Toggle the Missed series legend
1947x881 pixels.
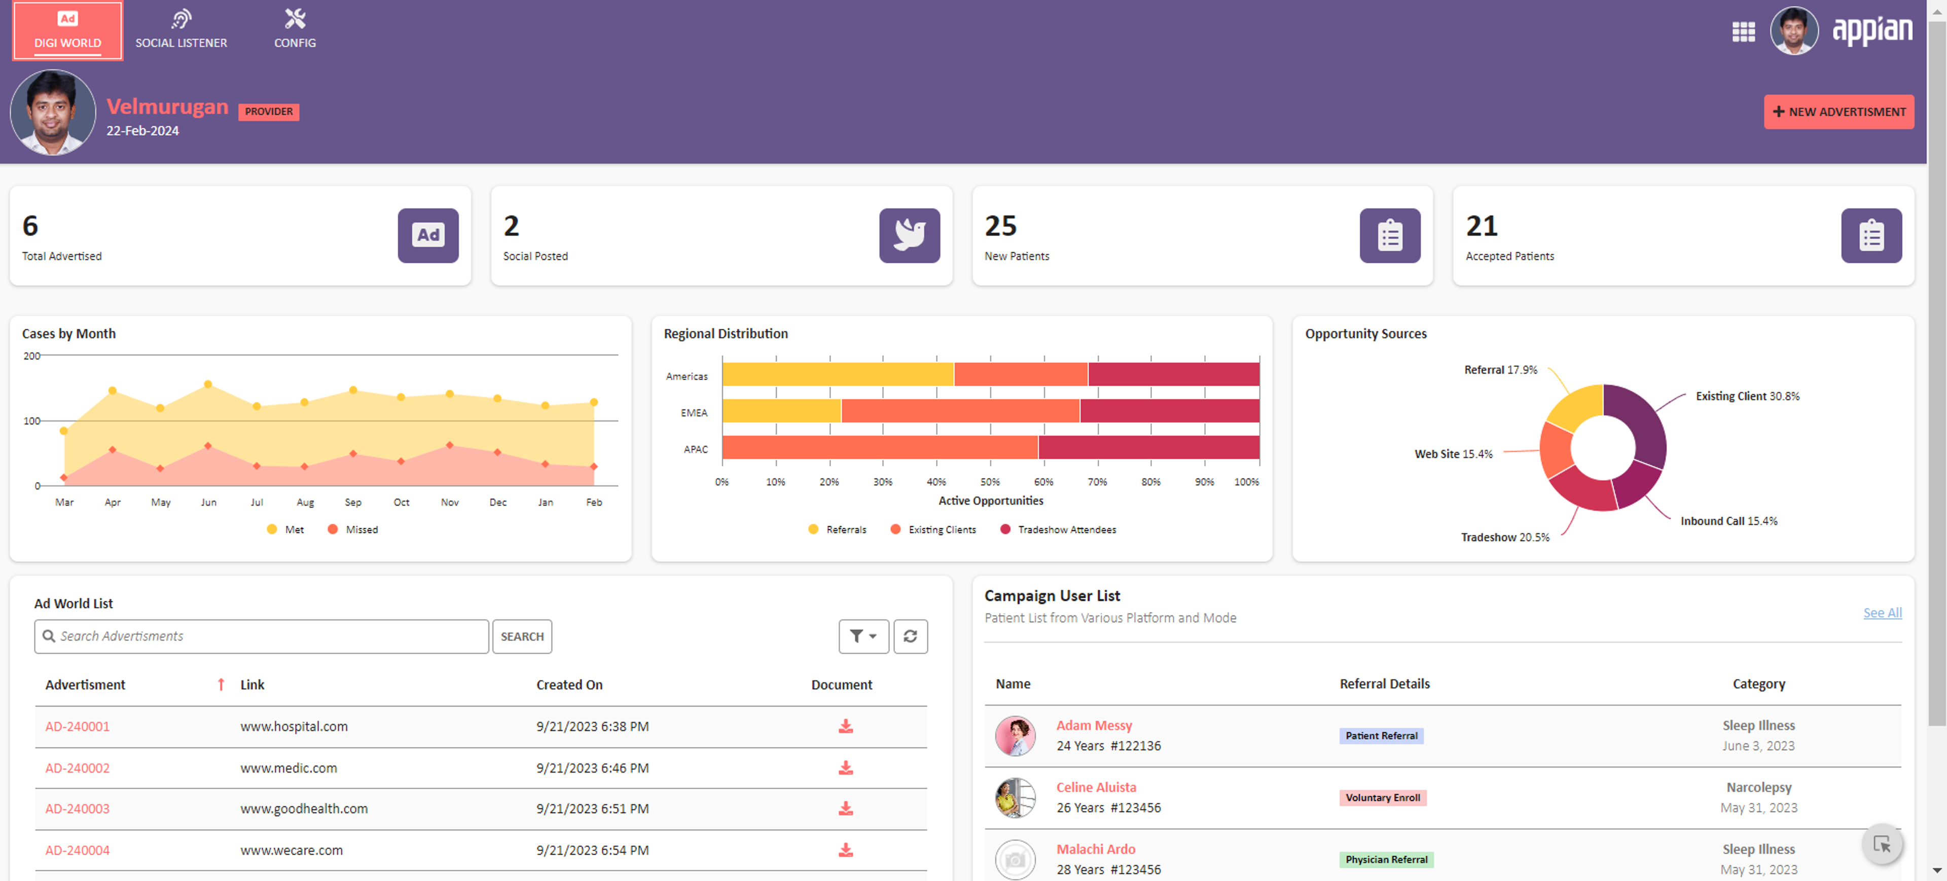353,529
